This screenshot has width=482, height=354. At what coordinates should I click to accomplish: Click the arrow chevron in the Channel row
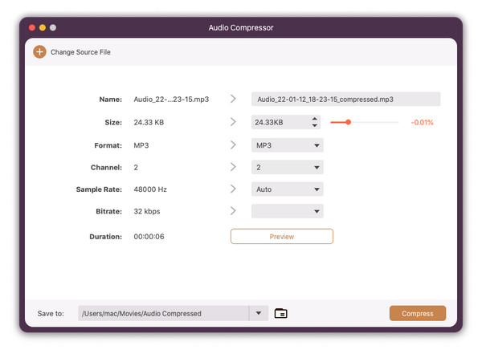[233, 167]
